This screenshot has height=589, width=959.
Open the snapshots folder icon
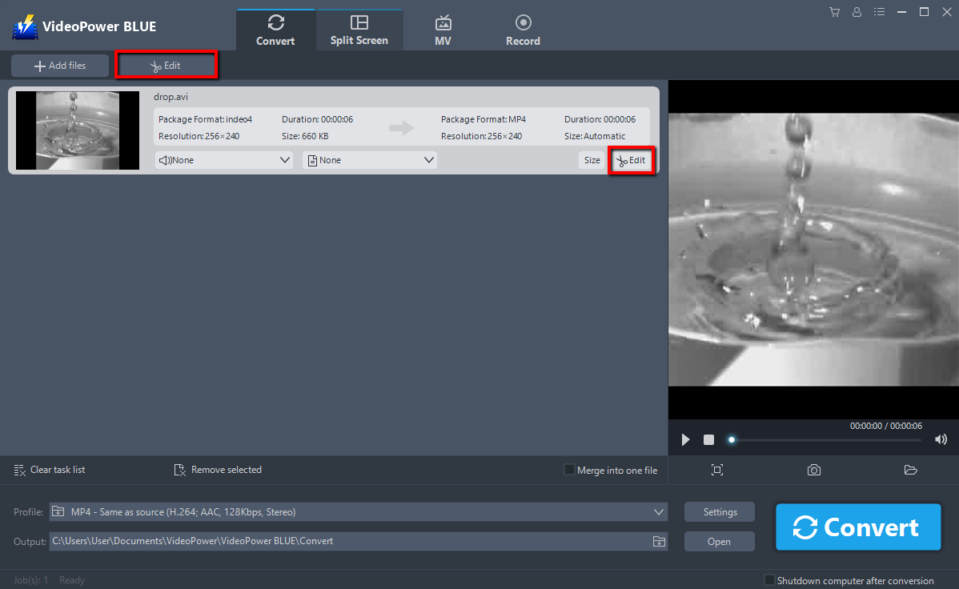(910, 470)
